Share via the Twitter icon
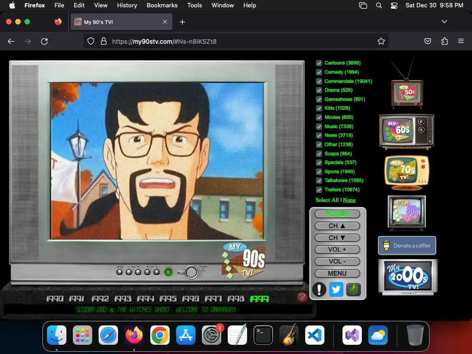 (x=336, y=289)
